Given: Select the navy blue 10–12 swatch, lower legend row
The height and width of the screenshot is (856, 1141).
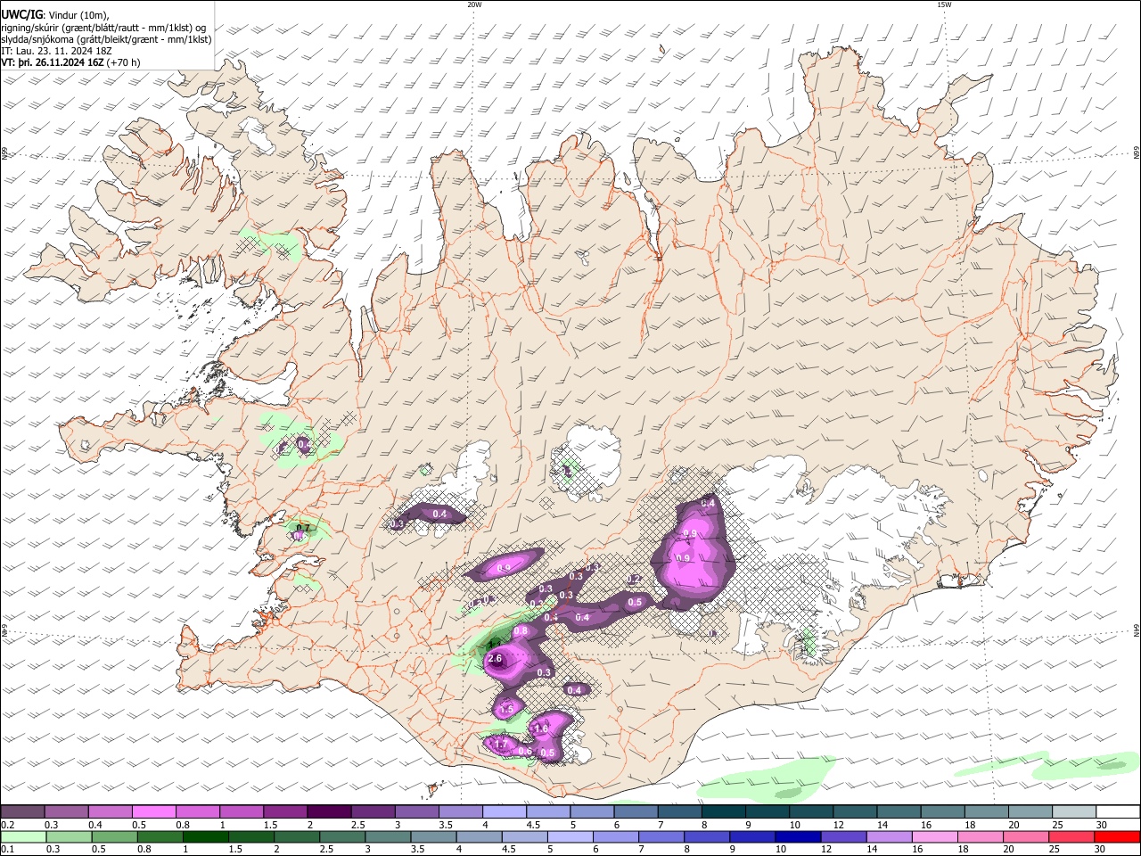Looking at the screenshot, I should point(799,836).
